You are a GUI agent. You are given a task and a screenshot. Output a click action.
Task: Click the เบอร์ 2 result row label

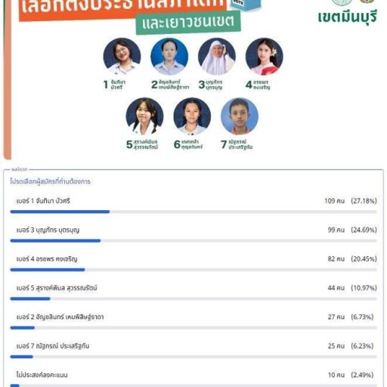[x=60, y=317]
